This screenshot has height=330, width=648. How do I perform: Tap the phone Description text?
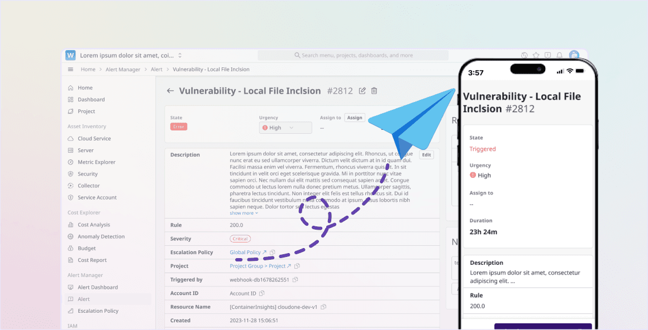tap(525, 277)
